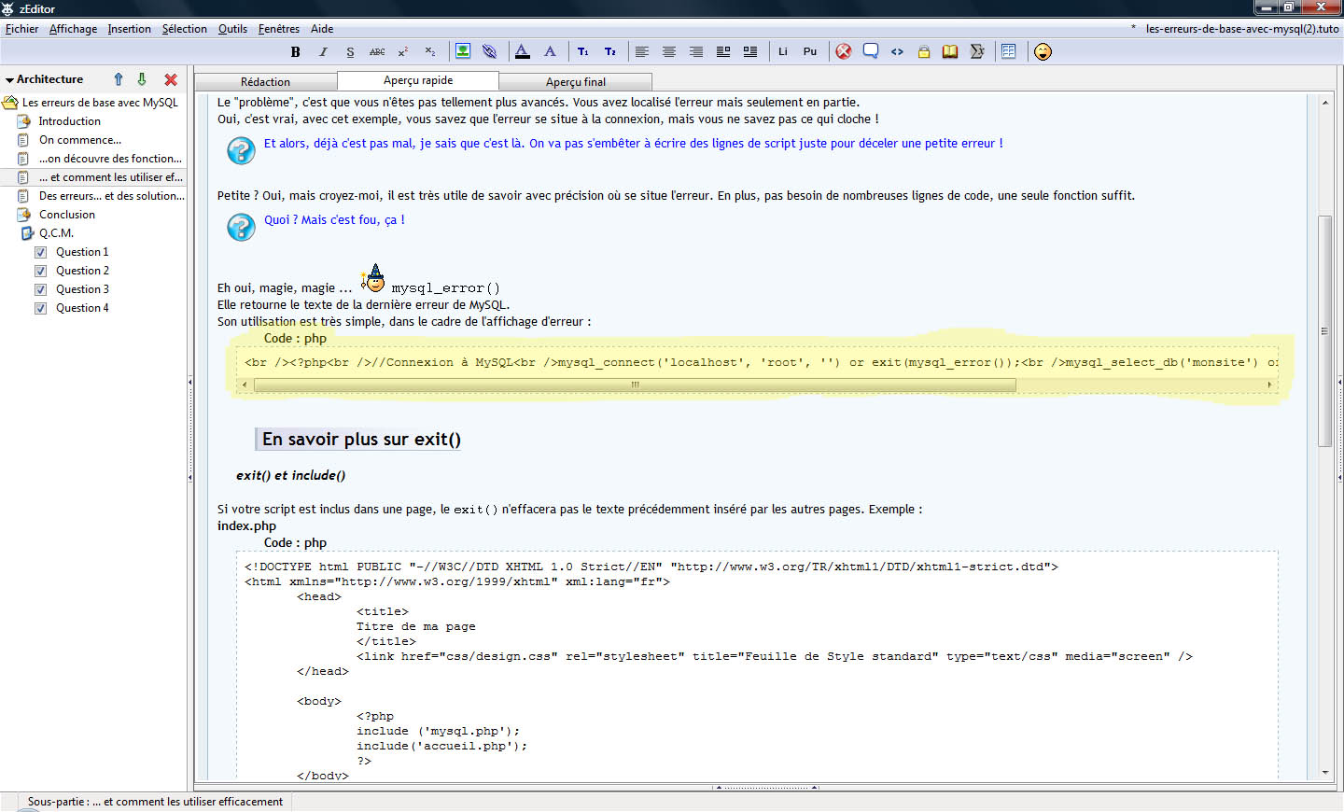Select the Conclusion tree item

pyautogui.click(x=67, y=215)
